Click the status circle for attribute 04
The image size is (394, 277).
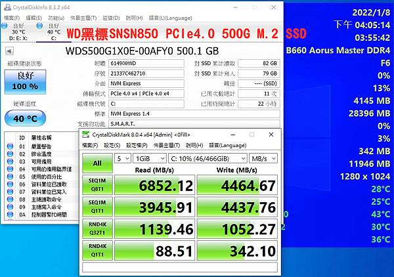click(x=10, y=169)
